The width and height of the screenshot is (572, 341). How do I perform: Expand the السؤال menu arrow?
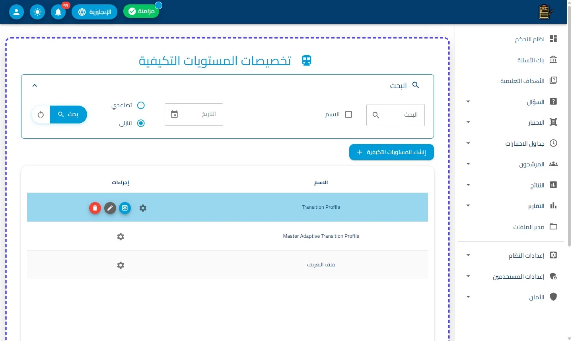(x=468, y=102)
